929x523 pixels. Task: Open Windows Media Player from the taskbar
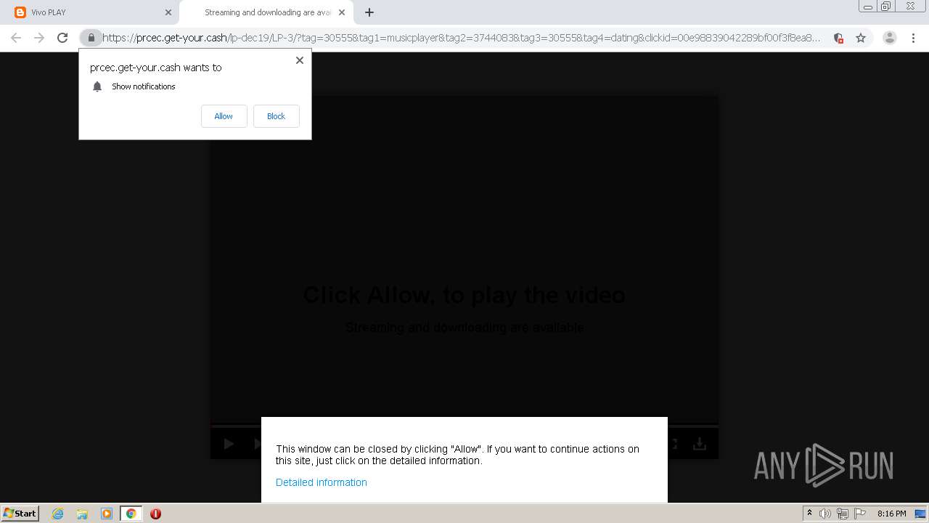point(107,514)
